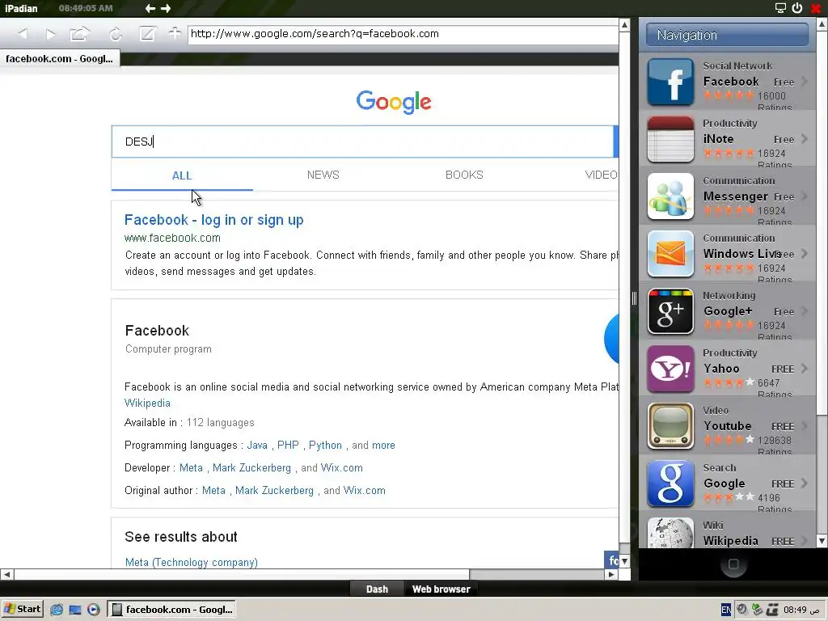Expand Windows Live row chevron
The image size is (828, 621).
805,253
